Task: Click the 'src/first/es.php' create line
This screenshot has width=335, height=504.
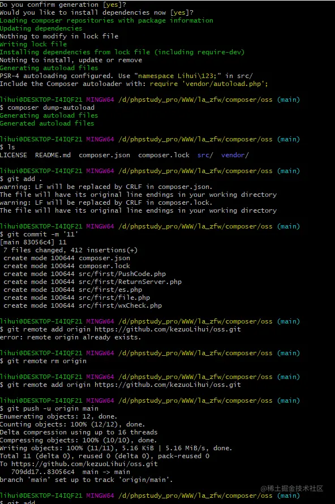Action: click(72, 290)
